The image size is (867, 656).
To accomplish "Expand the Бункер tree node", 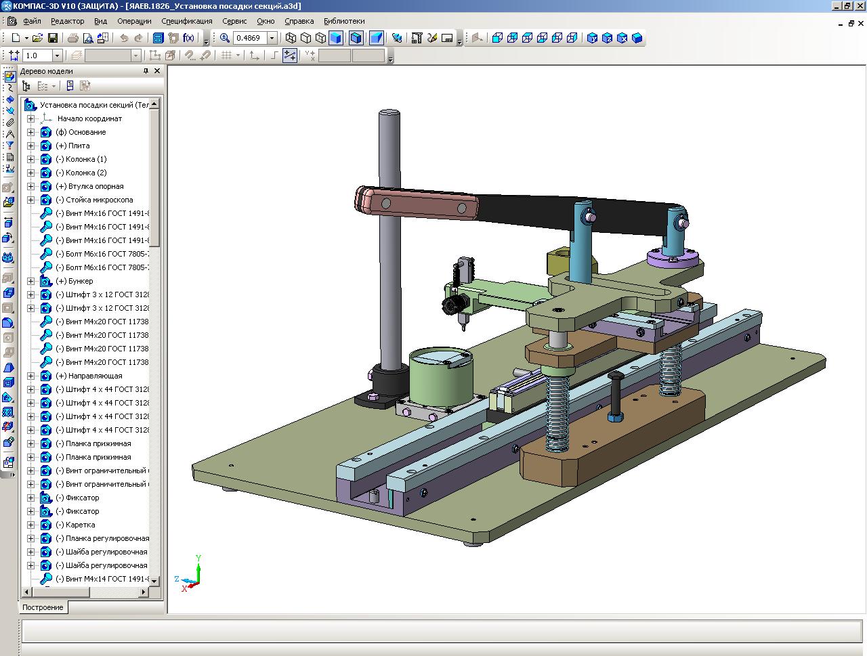I will click(x=30, y=281).
